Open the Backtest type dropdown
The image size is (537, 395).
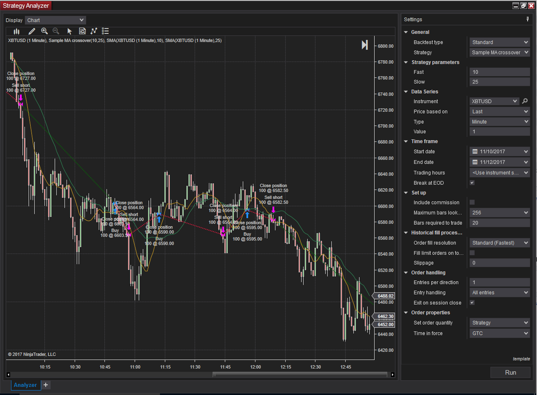point(499,42)
